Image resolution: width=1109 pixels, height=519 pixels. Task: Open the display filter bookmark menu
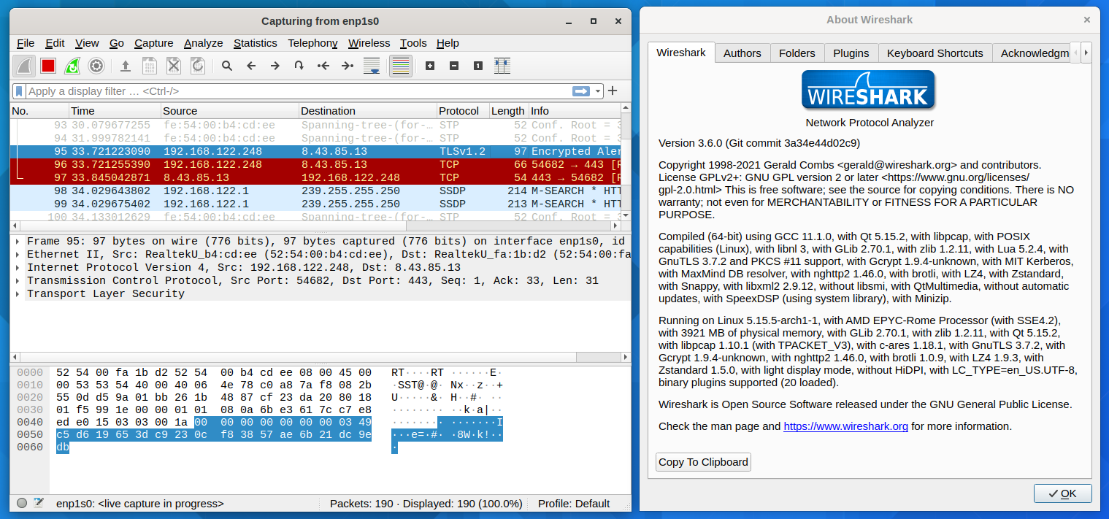click(x=20, y=91)
